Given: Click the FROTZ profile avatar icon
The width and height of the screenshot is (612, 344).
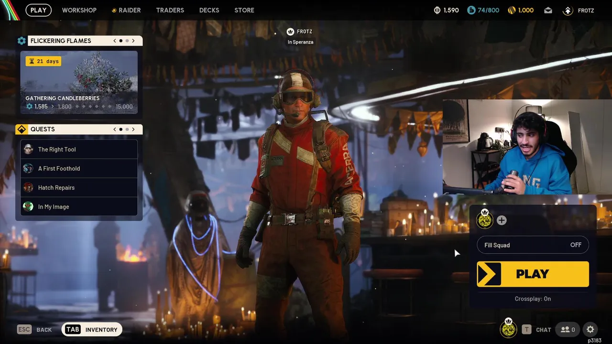Looking at the screenshot, I should tap(568, 11).
